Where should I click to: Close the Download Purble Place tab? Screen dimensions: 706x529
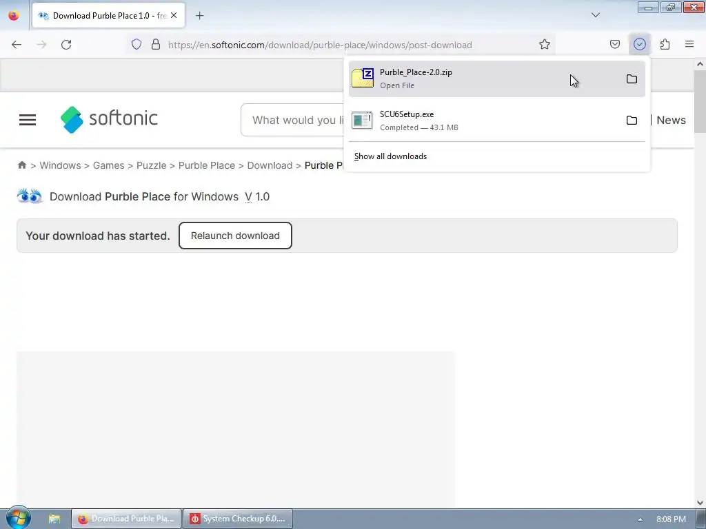(x=174, y=15)
